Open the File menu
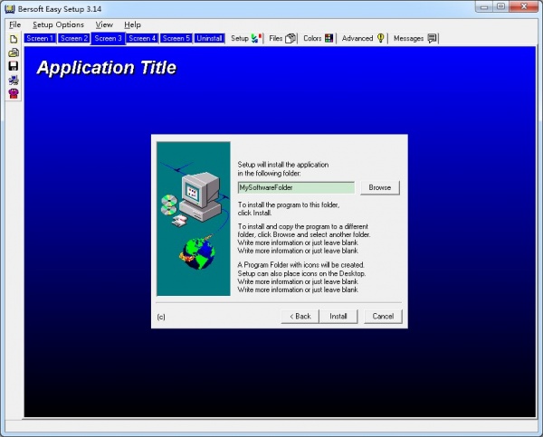 click(x=14, y=24)
